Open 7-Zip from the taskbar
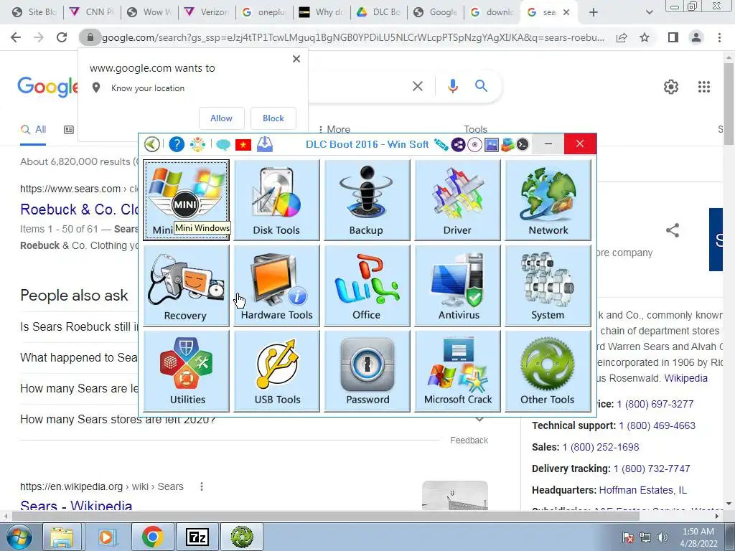735x551 pixels. [197, 537]
